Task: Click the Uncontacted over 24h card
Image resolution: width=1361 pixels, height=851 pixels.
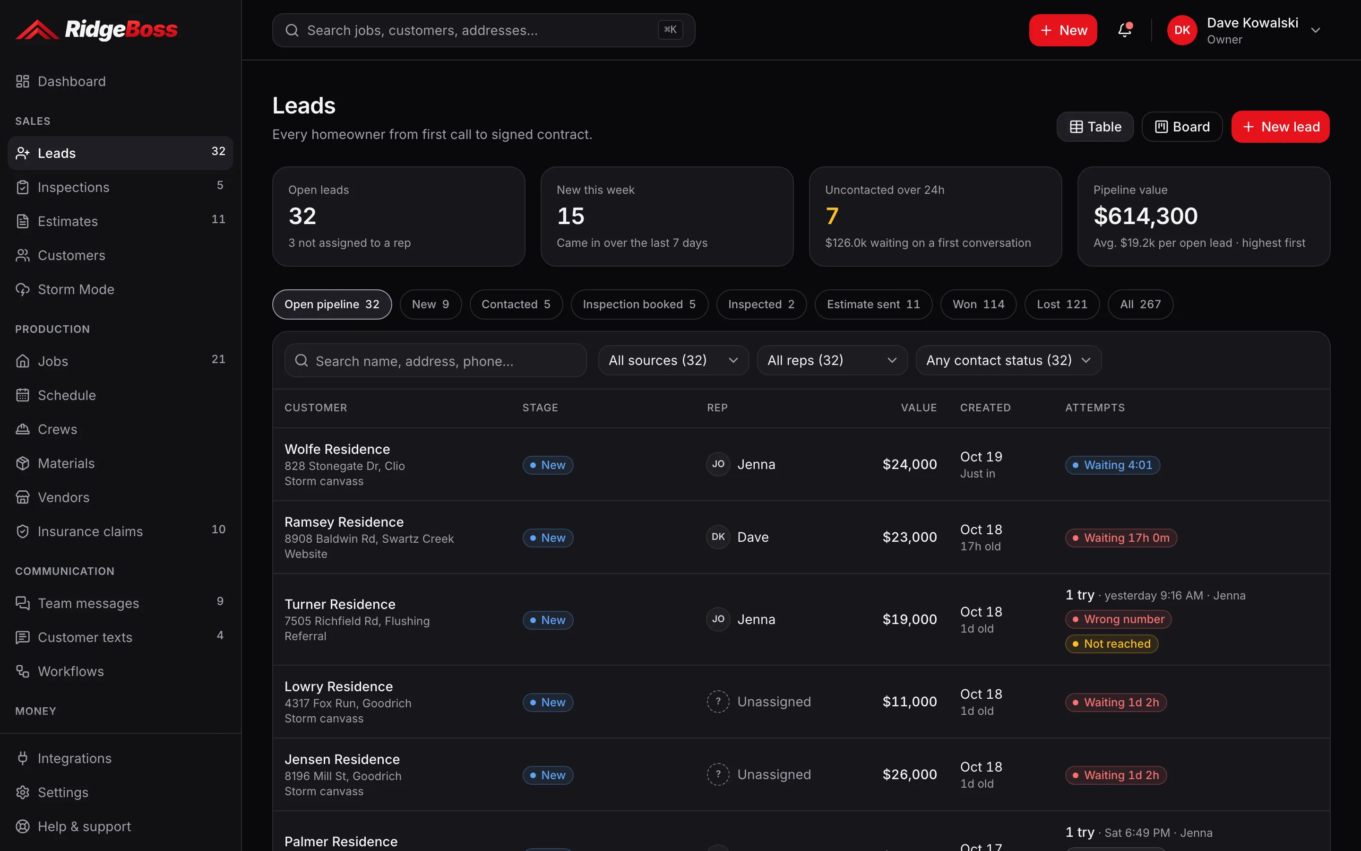Action: coord(935,216)
